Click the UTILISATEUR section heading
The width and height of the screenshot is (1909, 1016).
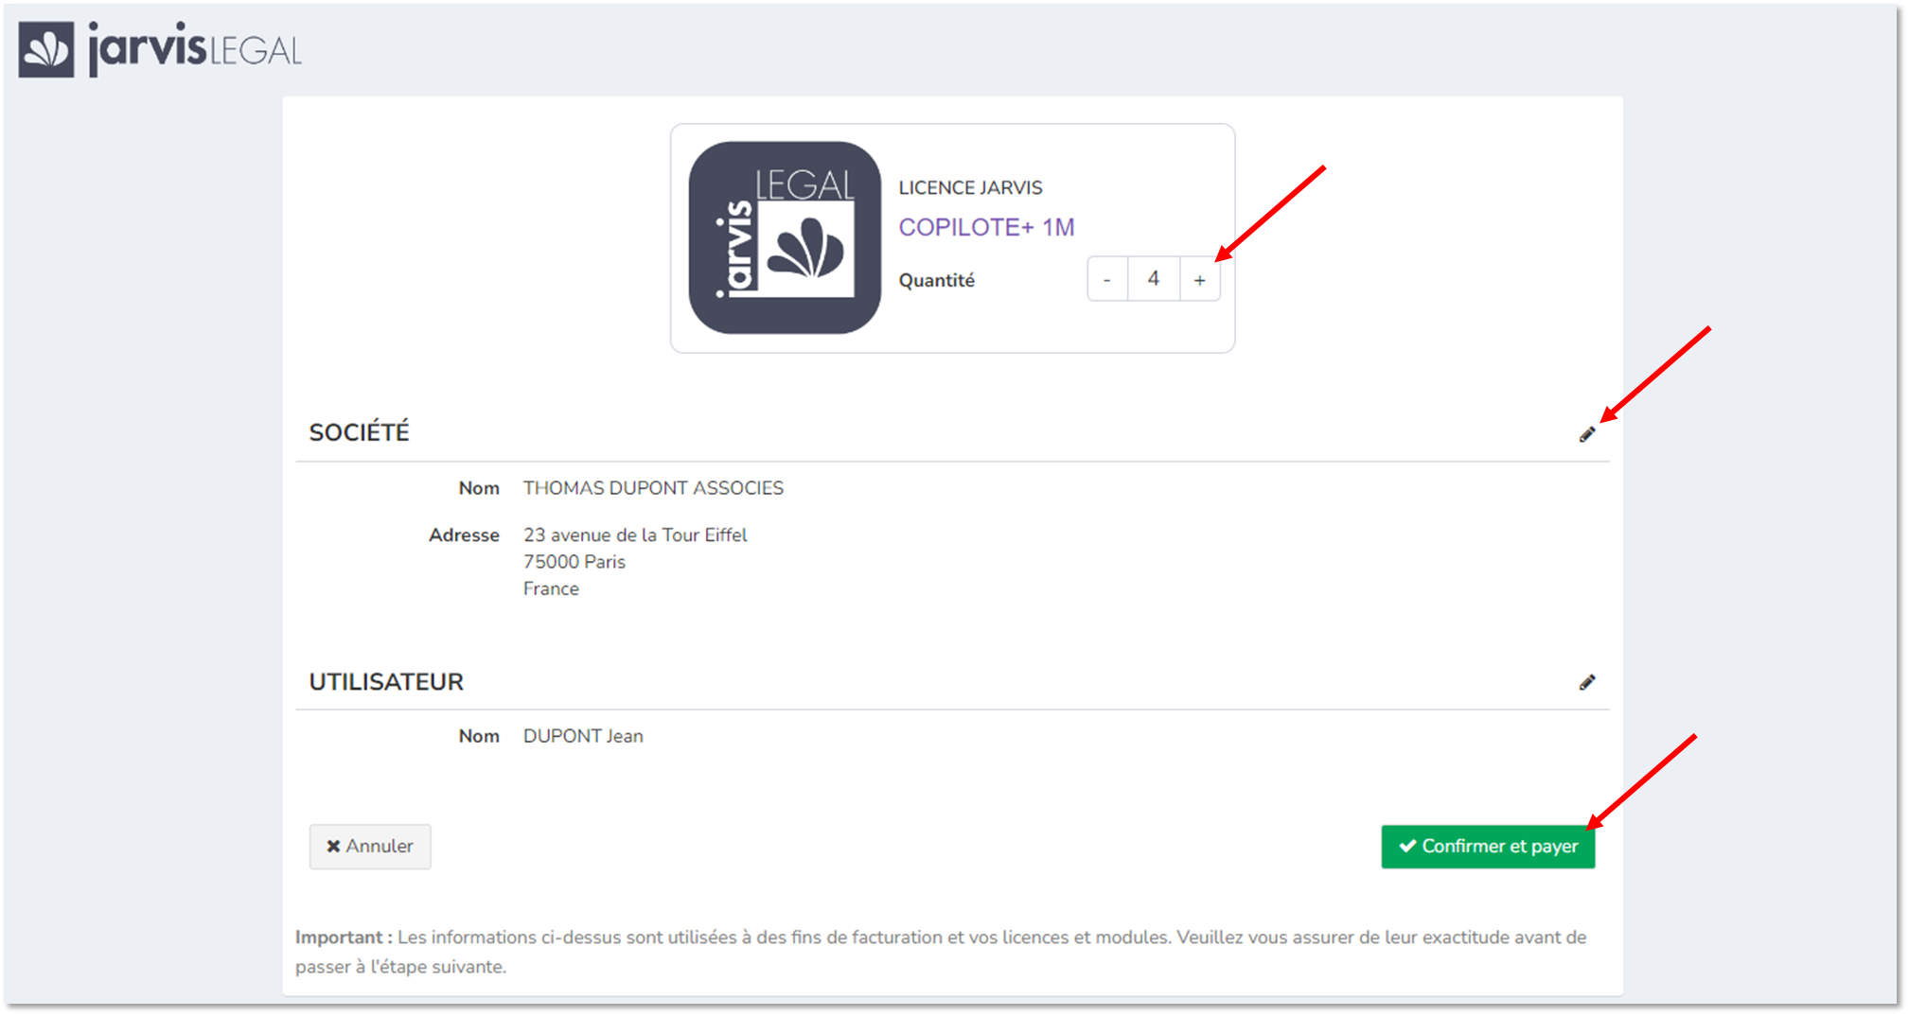point(386,682)
